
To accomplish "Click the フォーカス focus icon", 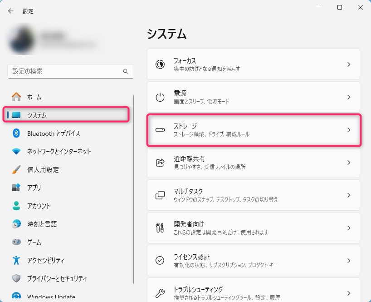I will click(x=160, y=64).
